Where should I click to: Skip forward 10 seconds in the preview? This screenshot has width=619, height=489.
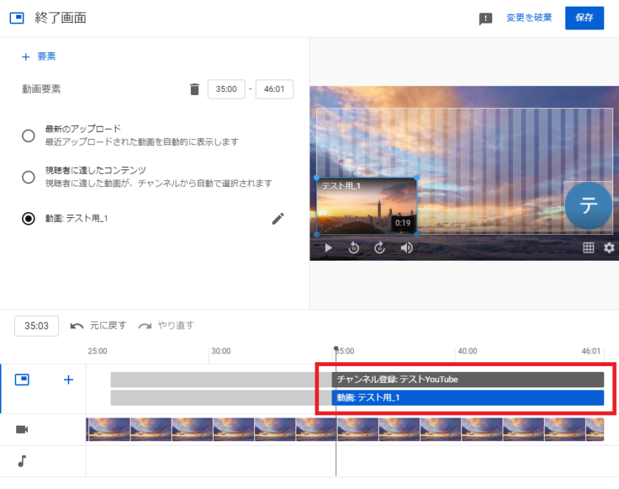(380, 247)
